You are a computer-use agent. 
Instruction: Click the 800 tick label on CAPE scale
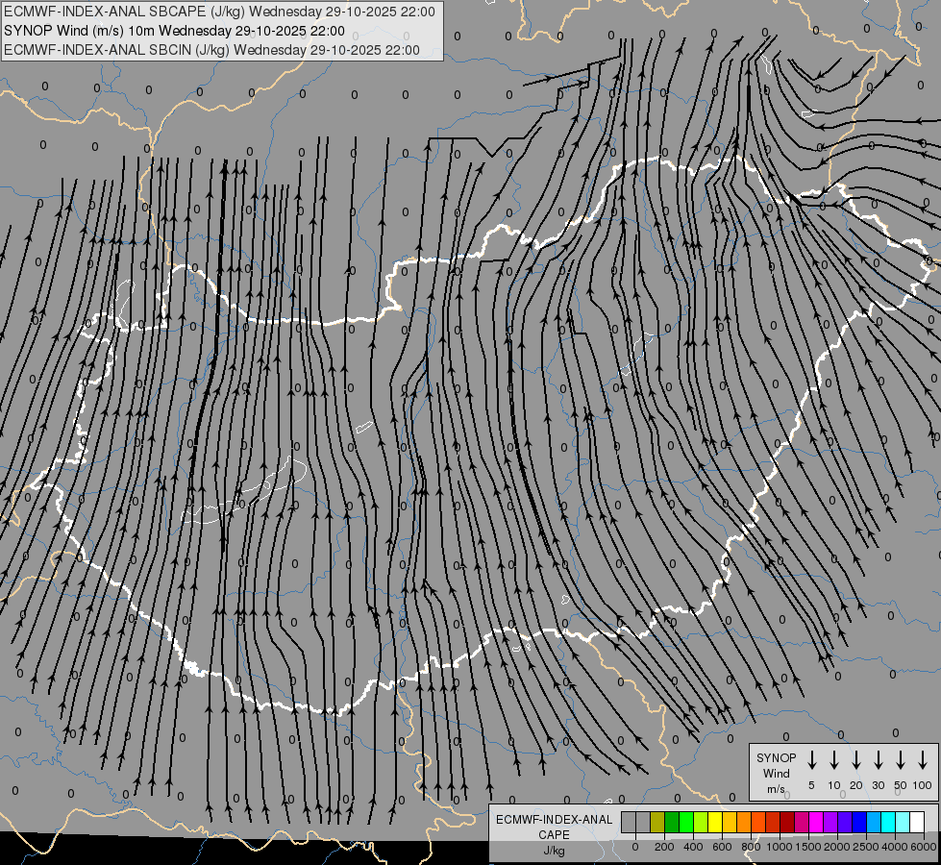click(x=751, y=847)
